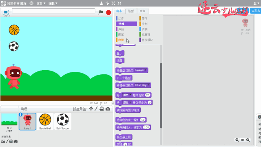Click the block palette vertical scrollbar
The height and width of the screenshot is (147, 261).
tap(161, 96)
